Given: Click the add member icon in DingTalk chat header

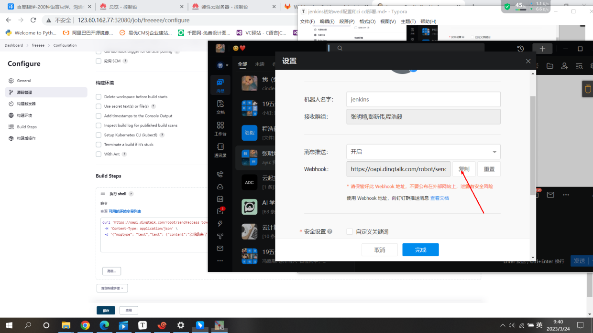Looking at the screenshot, I should pyautogui.click(x=564, y=66).
